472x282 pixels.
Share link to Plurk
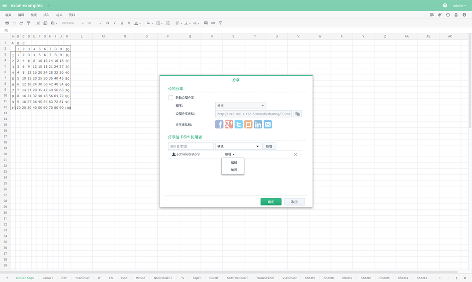[248, 124]
